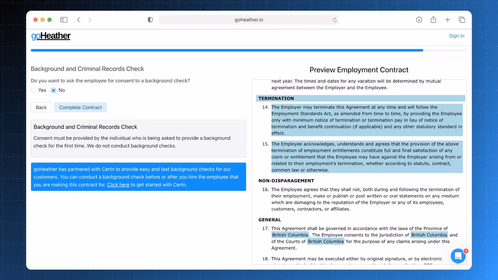The width and height of the screenshot is (498, 280).
Task: Click the yellow minimize window button
Action: tap(43, 20)
